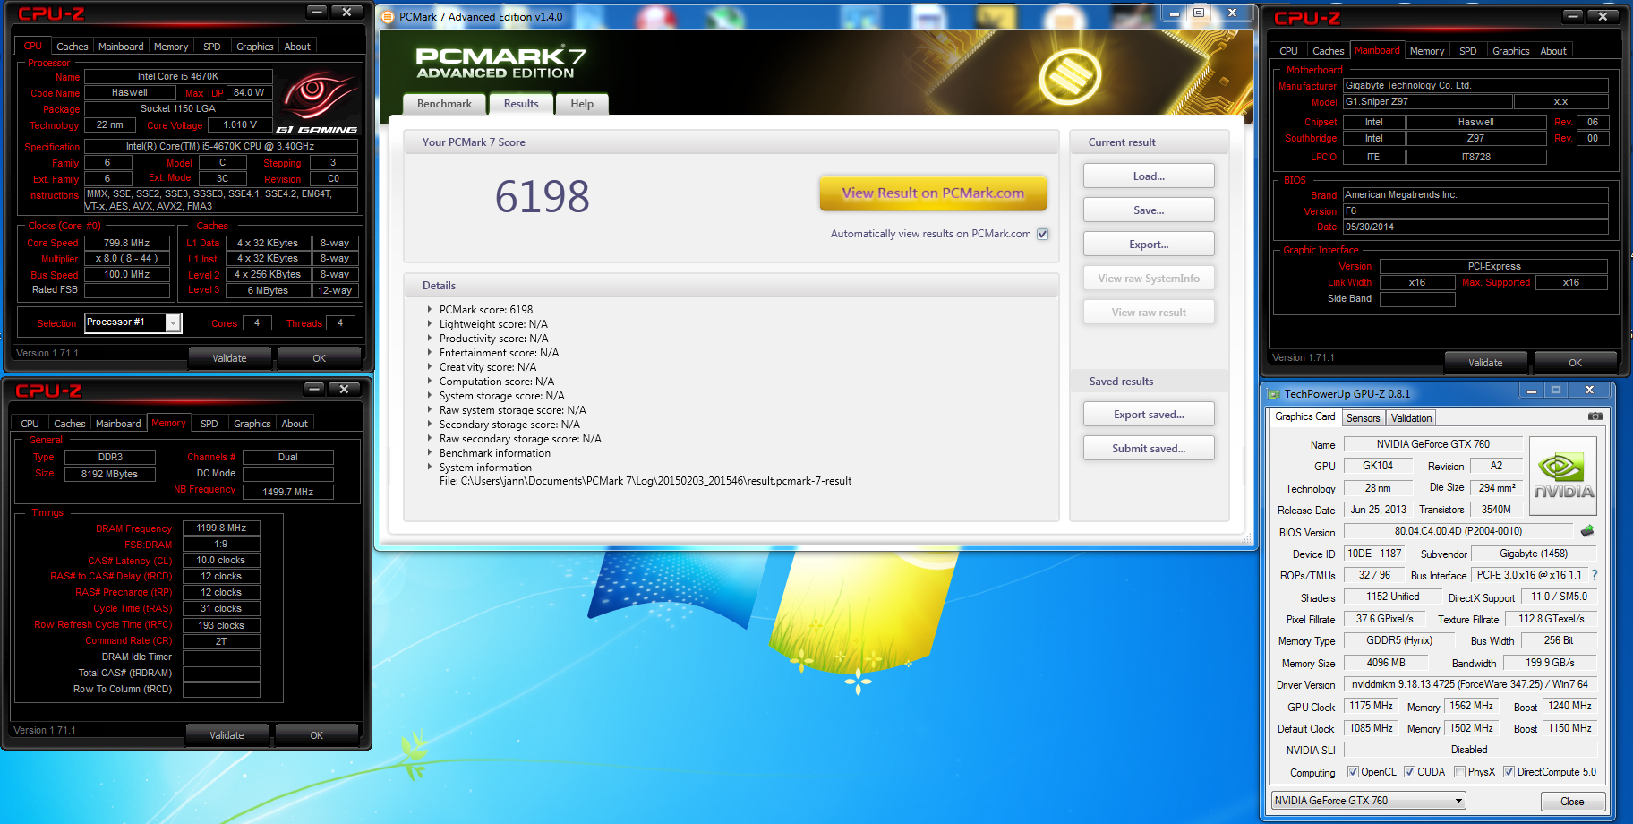
Task: Click the Intel Core i5 4670K name field
Action: pos(178,77)
